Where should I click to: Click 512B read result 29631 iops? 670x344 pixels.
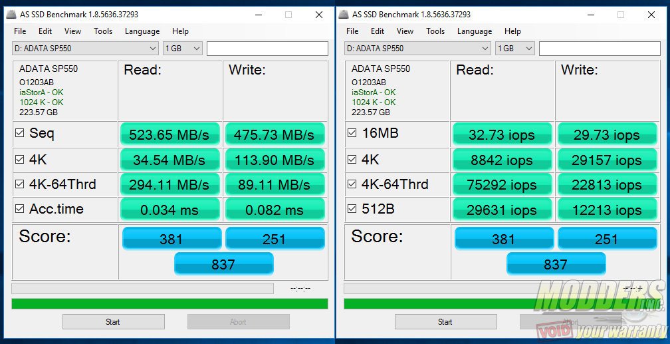pos(502,210)
